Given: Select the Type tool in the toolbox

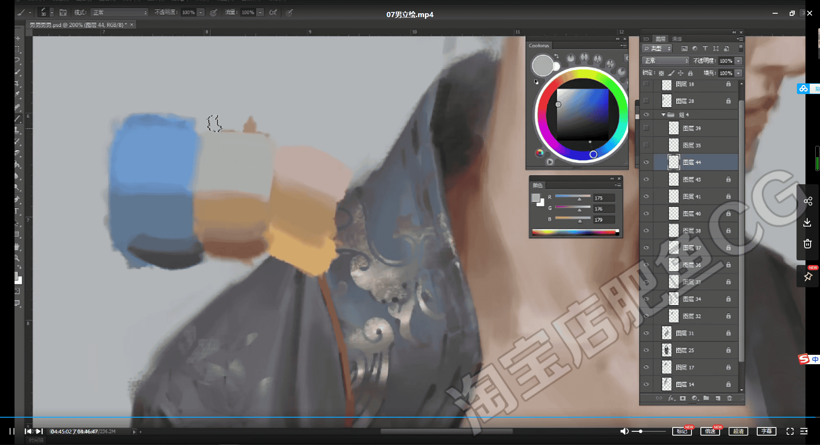Looking at the screenshot, I should pyautogui.click(x=17, y=211).
